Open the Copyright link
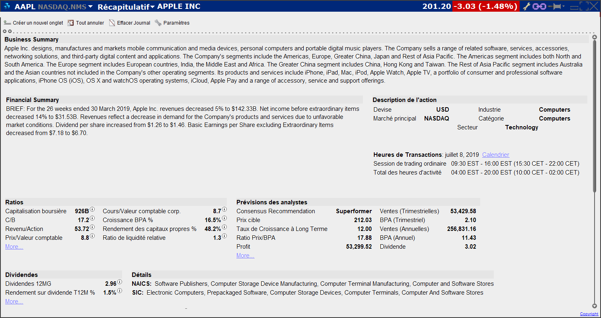This screenshot has height=318, width=601. [x=589, y=314]
